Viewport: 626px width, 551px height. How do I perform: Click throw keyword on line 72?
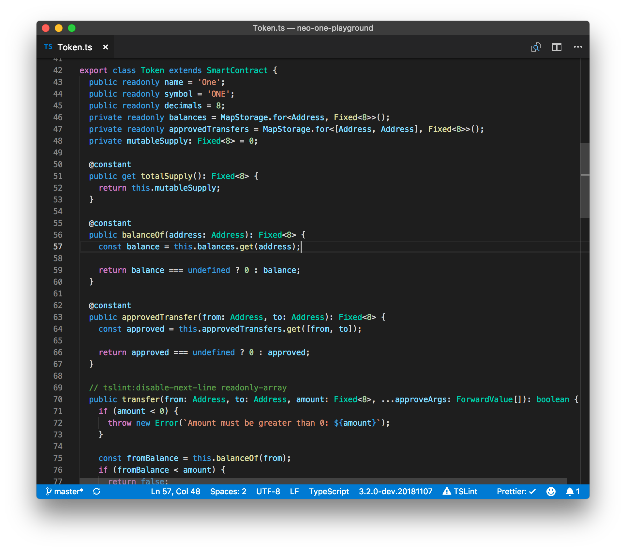point(120,423)
